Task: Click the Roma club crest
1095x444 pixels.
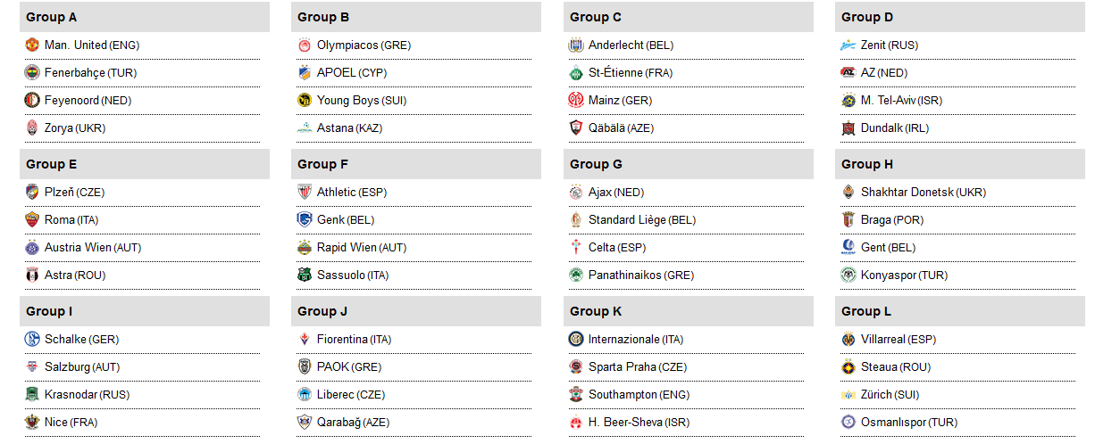Action: [32, 220]
